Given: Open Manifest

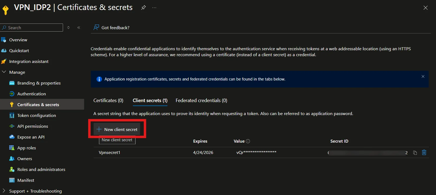Looking at the screenshot, I should tap(26, 180).
